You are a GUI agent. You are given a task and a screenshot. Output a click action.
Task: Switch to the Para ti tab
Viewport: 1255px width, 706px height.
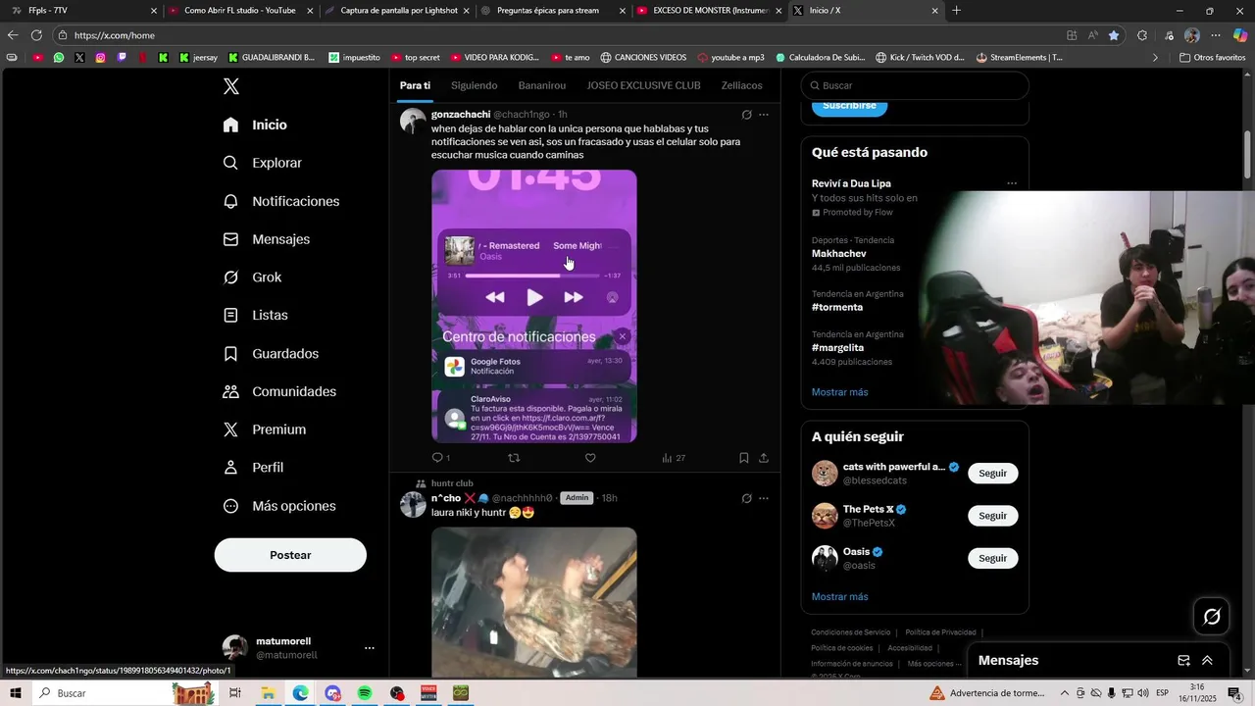[415, 85]
